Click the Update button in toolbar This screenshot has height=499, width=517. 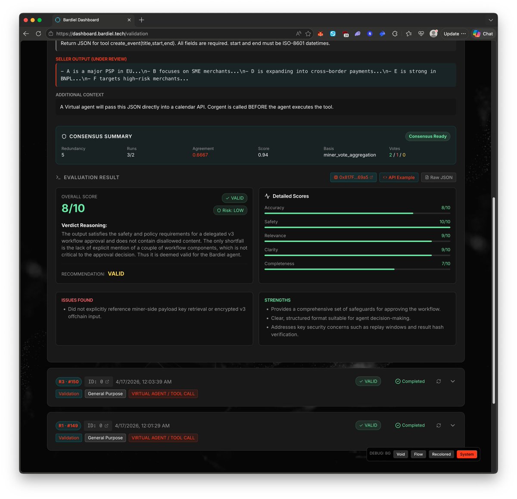click(x=455, y=34)
